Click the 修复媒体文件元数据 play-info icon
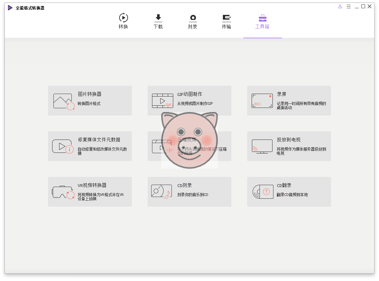The height and width of the screenshot is (281, 379). coord(63,147)
